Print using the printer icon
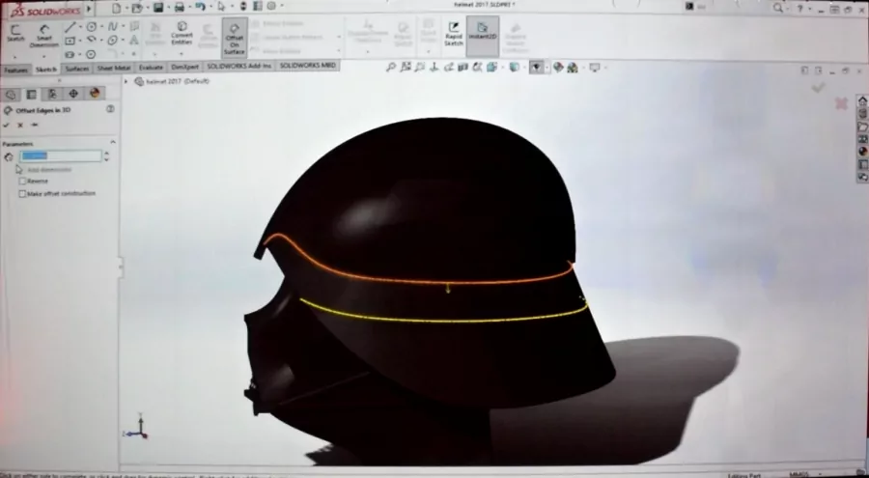Screen dimensions: 869x478 click(x=180, y=7)
